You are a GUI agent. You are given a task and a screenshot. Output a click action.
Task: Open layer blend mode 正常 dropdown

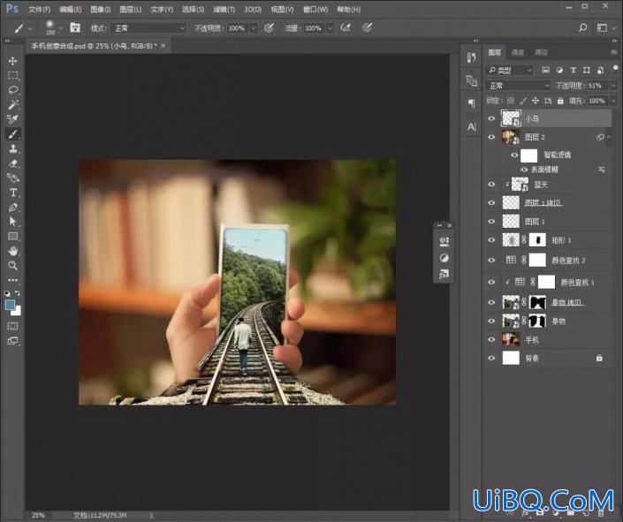click(x=518, y=86)
